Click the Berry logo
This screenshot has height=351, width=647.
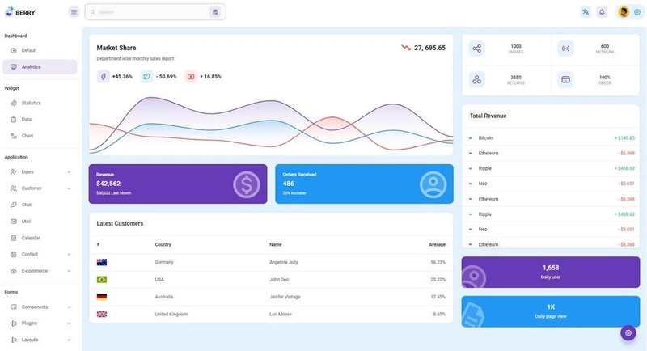point(20,12)
